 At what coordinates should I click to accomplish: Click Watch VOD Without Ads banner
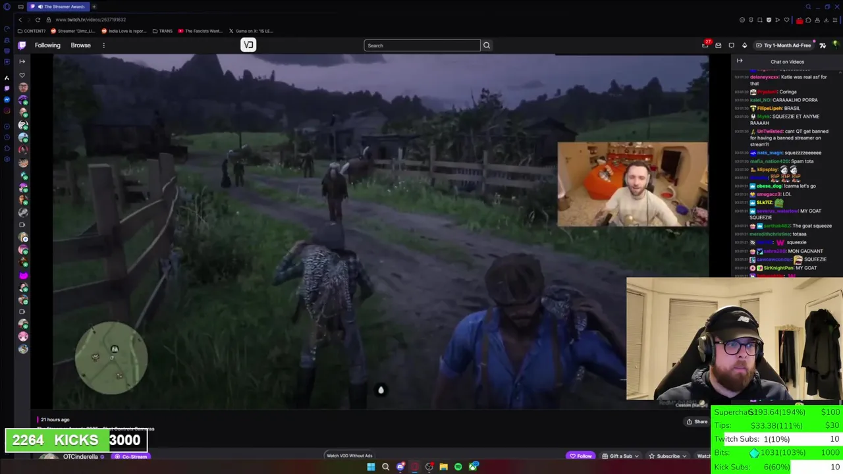350,456
